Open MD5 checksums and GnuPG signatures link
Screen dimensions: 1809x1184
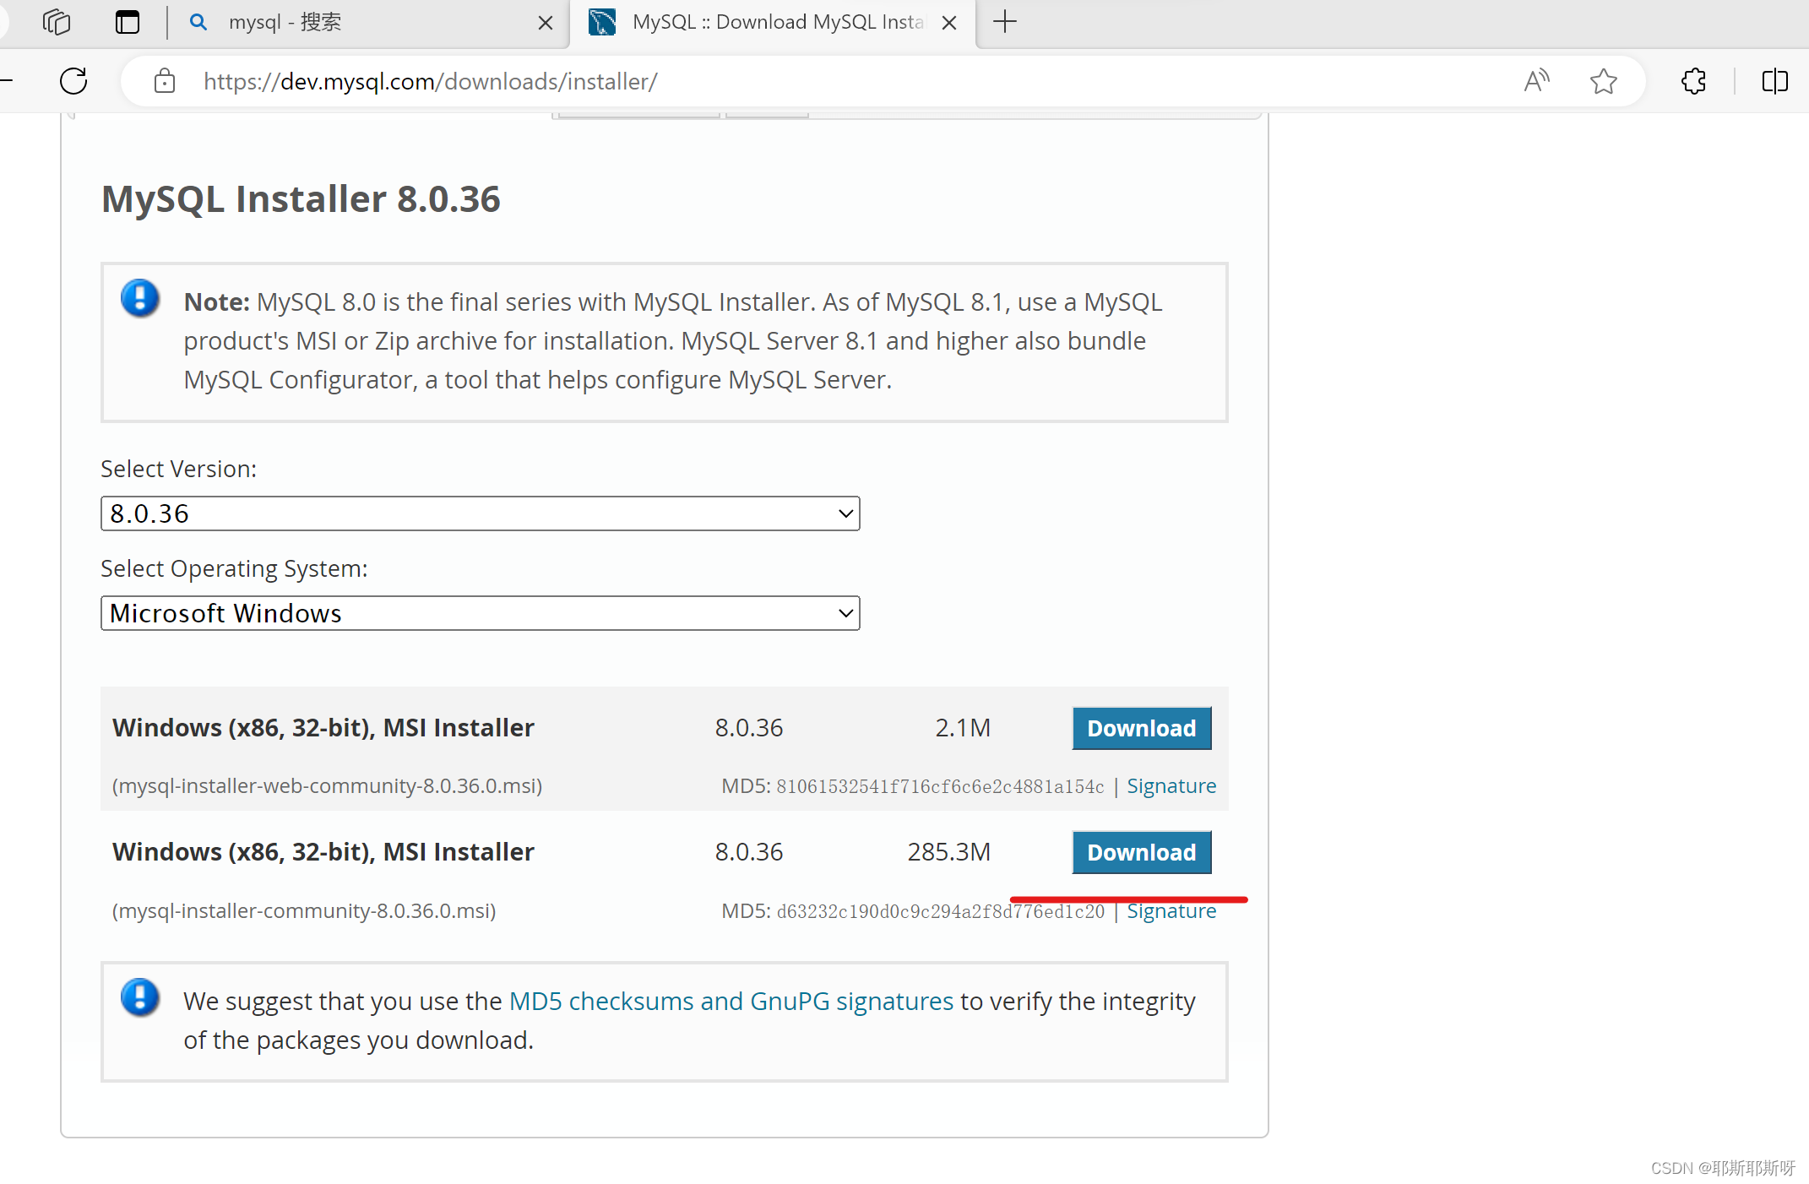pos(731,1001)
